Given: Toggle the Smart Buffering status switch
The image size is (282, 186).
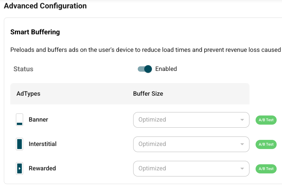Looking at the screenshot, I should [x=145, y=69].
